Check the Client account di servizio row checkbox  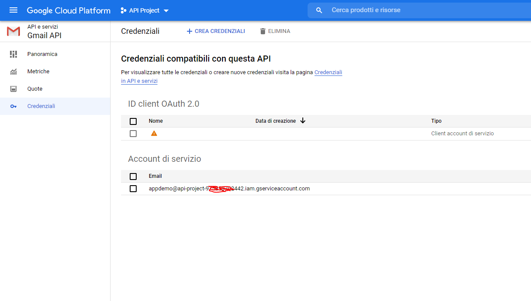133,134
